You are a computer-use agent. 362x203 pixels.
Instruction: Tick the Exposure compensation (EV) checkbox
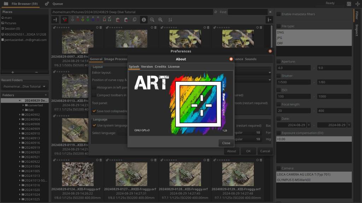279,133
